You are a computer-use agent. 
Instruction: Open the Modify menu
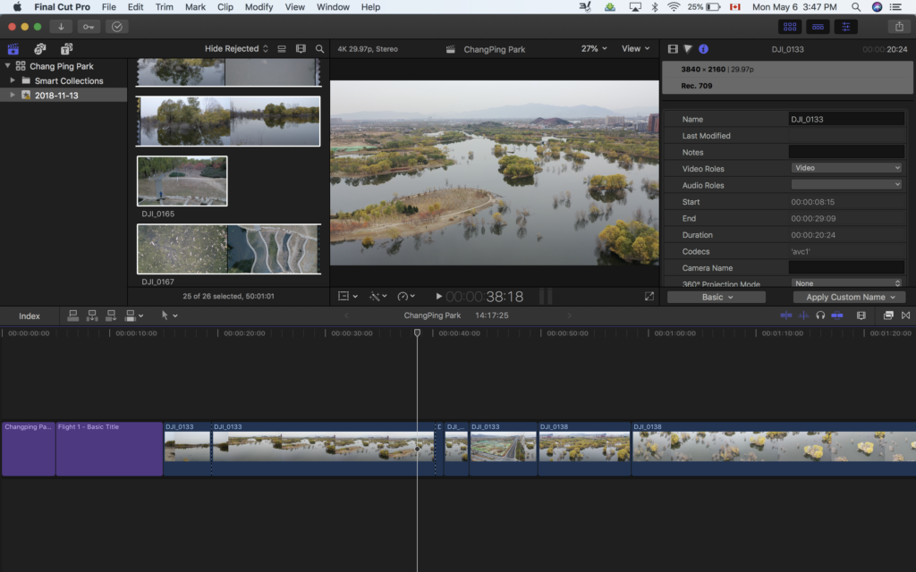tap(259, 7)
